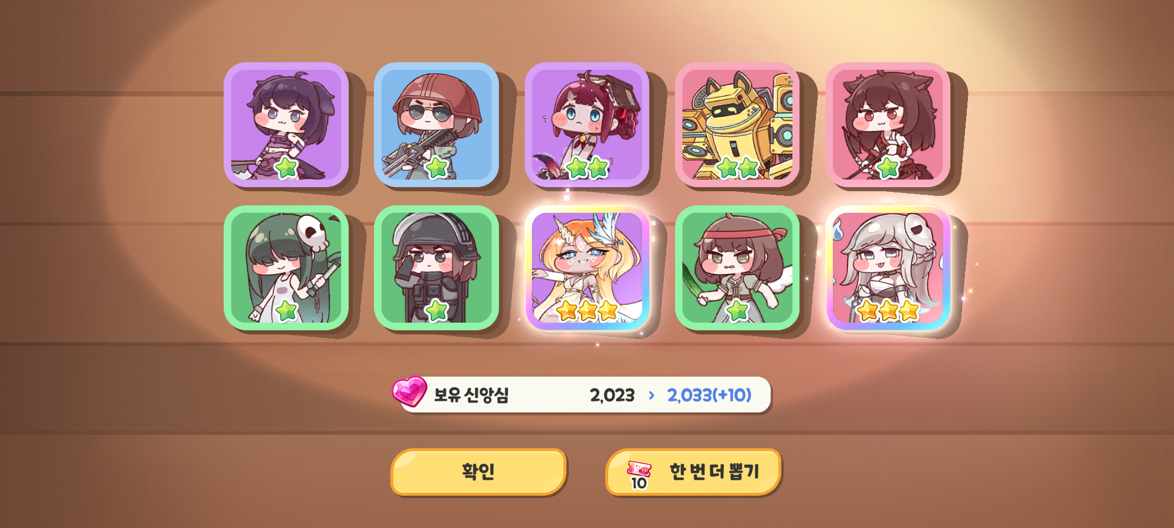Select the red-helmet soldier with sunglasses card
The image size is (1174, 528).
(x=437, y=125)
